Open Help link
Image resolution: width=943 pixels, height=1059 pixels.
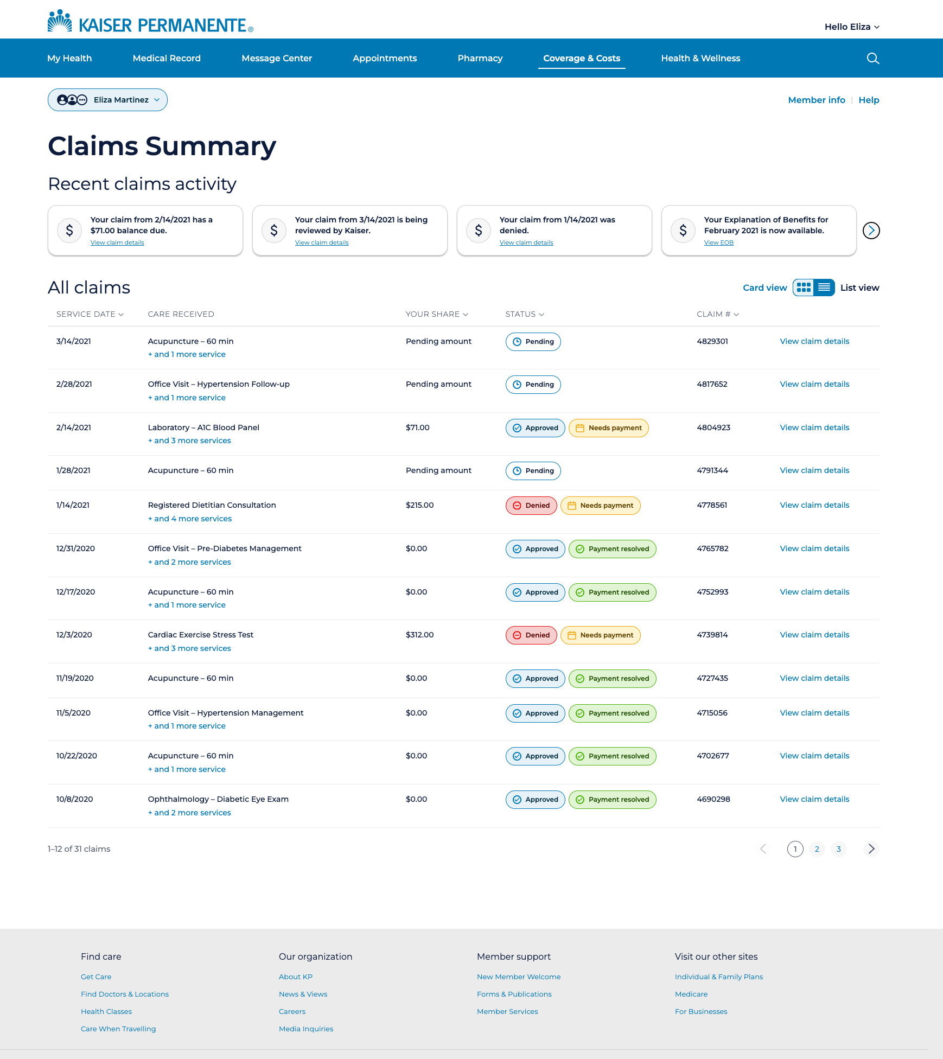[869, 100]
